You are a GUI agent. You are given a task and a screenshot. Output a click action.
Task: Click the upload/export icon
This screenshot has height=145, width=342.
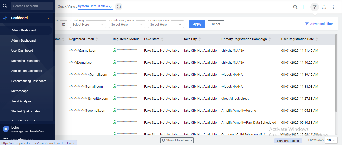(x=324, y=7)
